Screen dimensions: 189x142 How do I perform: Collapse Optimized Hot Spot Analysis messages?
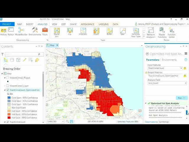(x=146, y=103)
